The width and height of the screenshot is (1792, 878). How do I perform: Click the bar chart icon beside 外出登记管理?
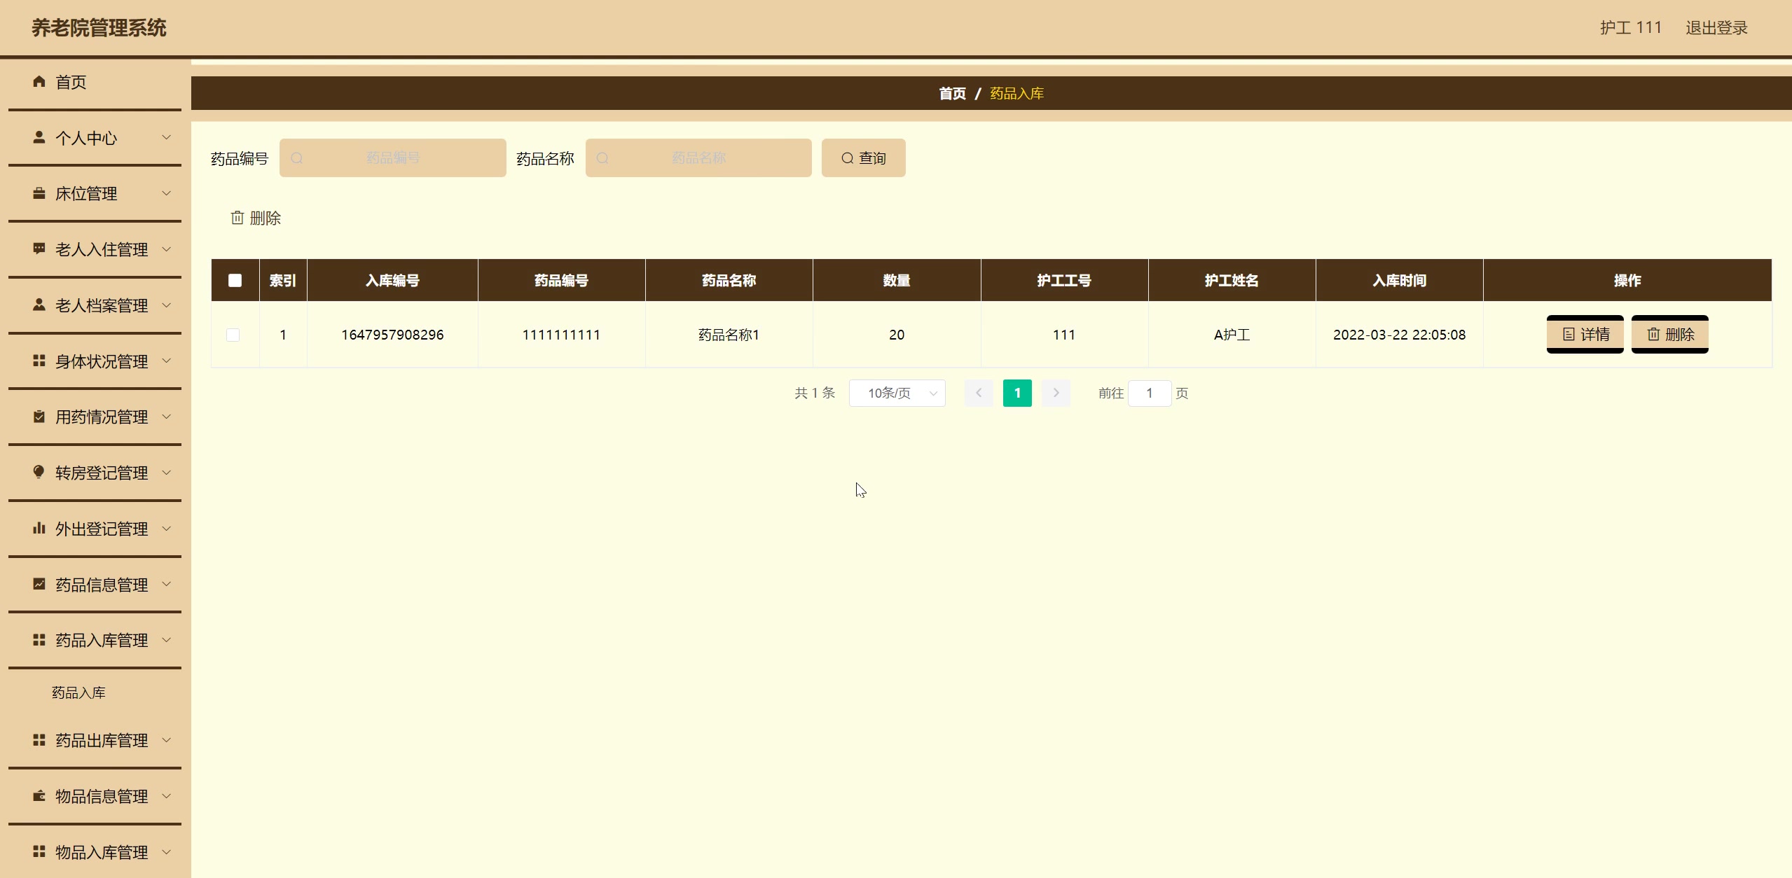(39, 528)
